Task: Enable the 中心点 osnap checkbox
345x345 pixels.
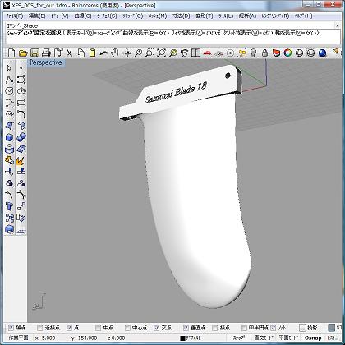Action: point(127,328)
